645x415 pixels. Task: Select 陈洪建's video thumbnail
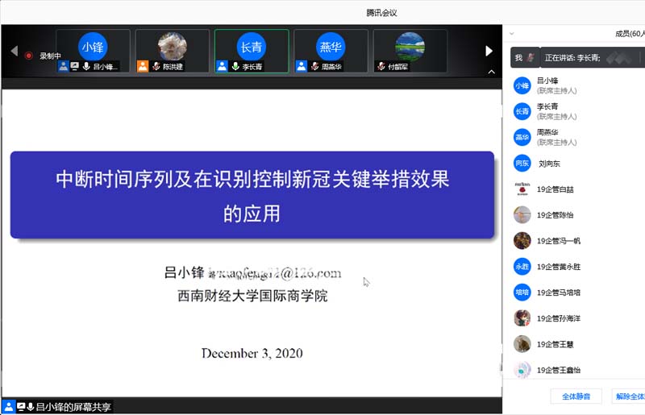[172, 51]
